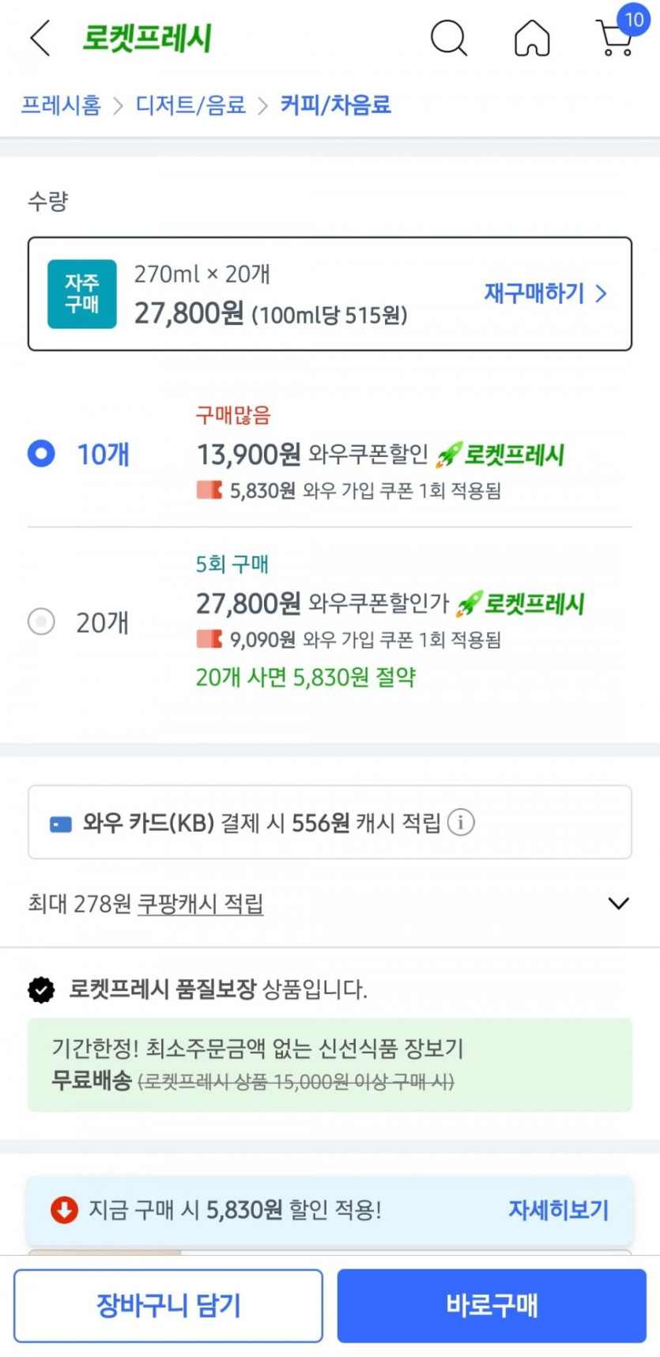Expand the 쿠팡캐시 적립 details chevron

coord(618,903)
